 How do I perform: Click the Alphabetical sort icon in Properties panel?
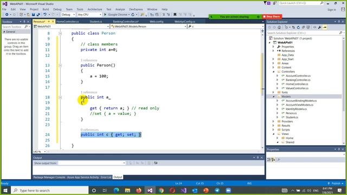tap(273, 159)
